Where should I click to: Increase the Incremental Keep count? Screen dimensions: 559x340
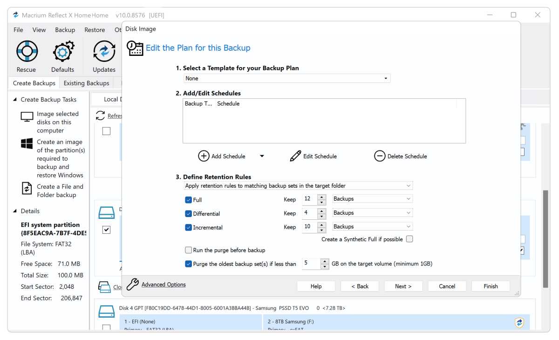[322, 224]
